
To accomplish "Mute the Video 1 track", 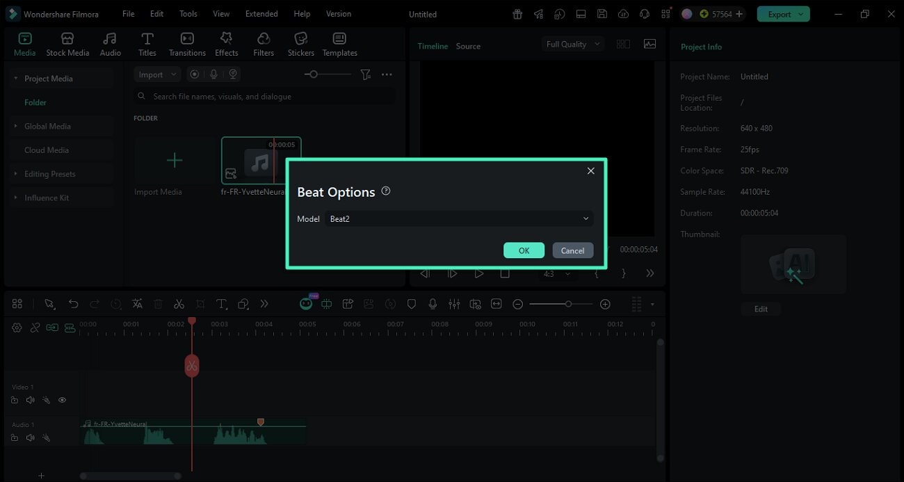I will tap(30, 400).
